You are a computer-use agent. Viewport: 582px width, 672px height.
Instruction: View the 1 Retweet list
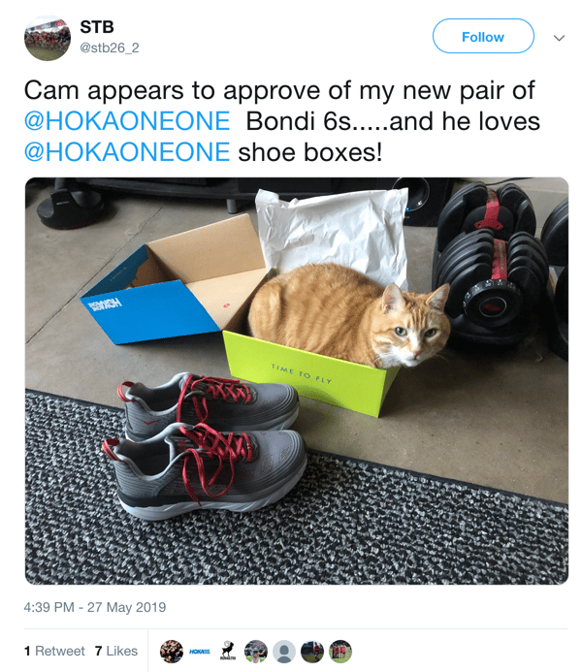54,651
